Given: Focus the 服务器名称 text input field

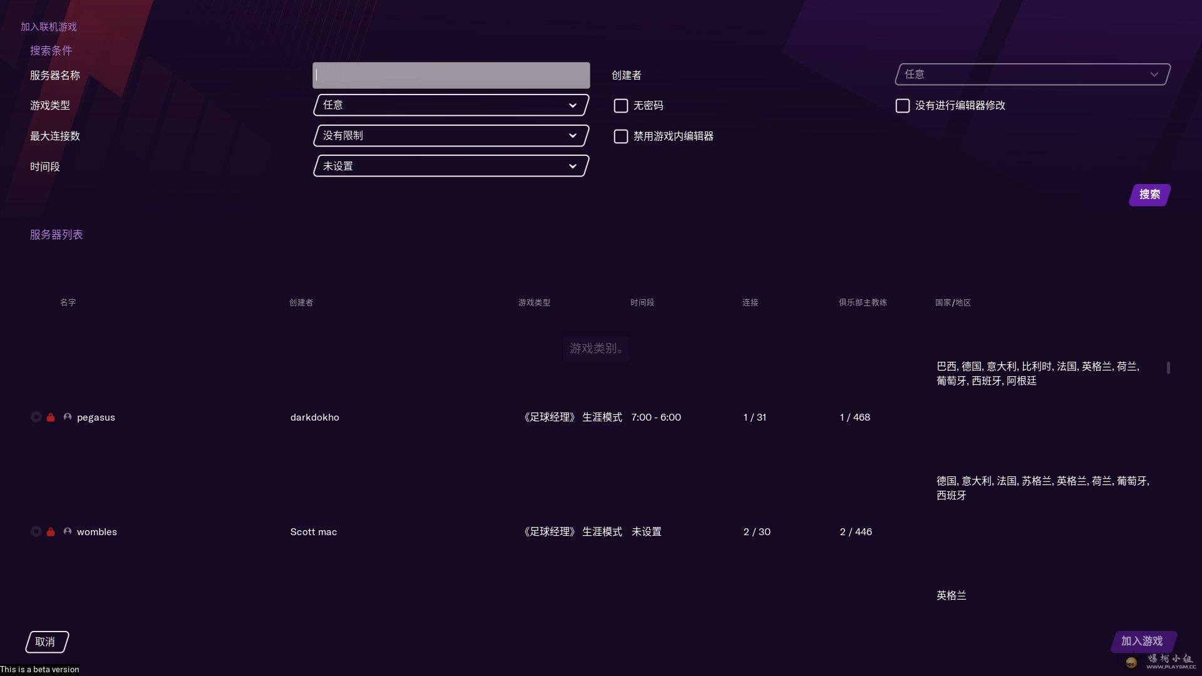Looking at the screenshot, I should coord(451,75).
